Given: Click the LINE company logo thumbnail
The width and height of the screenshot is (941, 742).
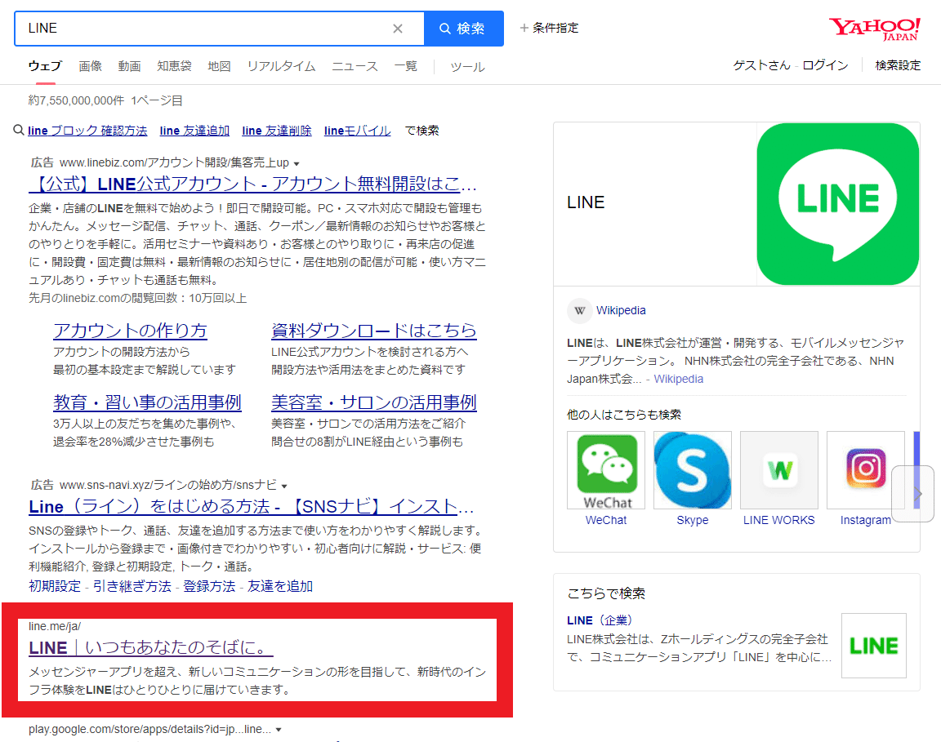Looking at the screenshot, I should tap(874, 646).
